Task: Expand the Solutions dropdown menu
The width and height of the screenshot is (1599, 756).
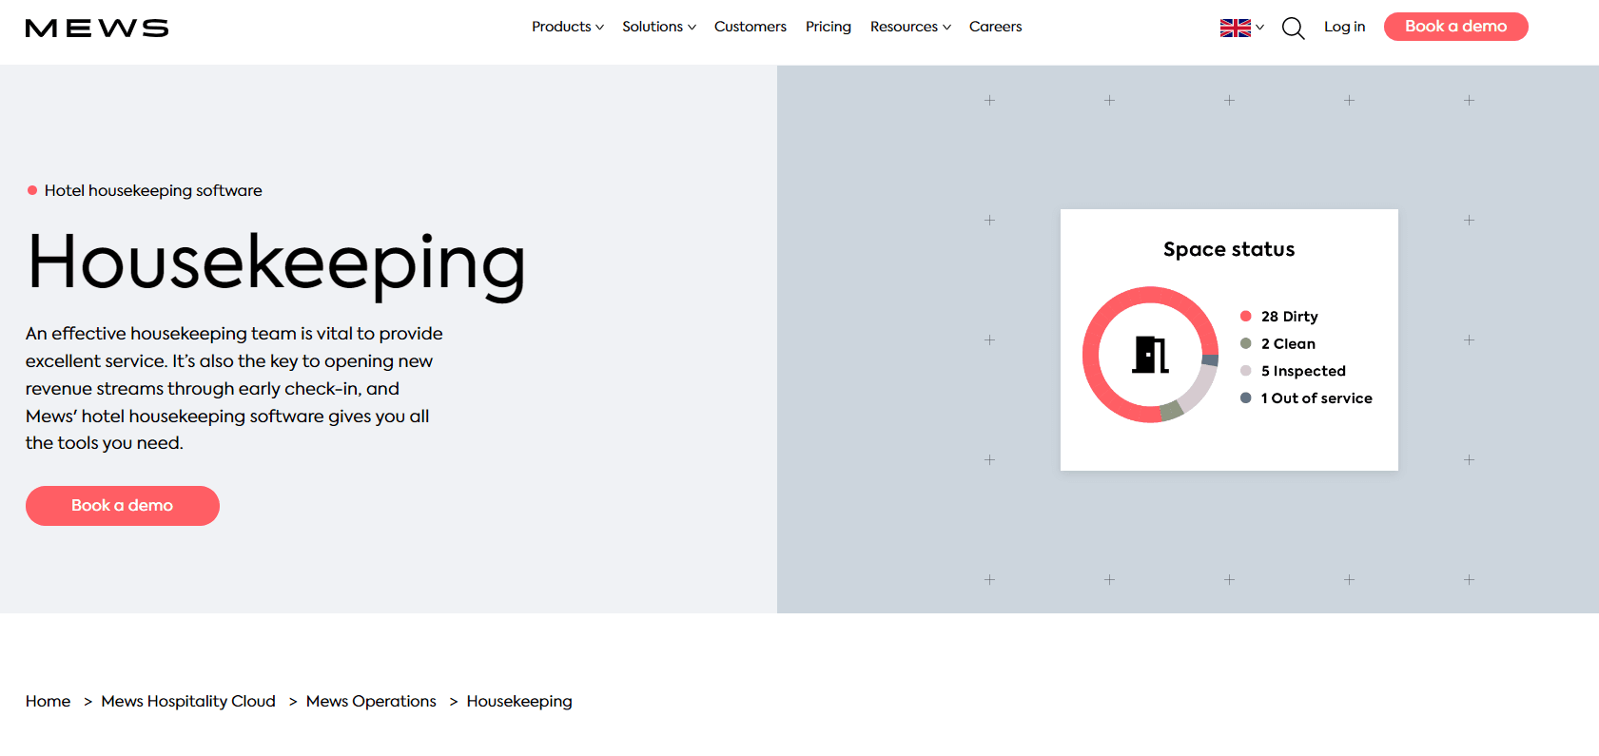Action: (x=658, y=27)
